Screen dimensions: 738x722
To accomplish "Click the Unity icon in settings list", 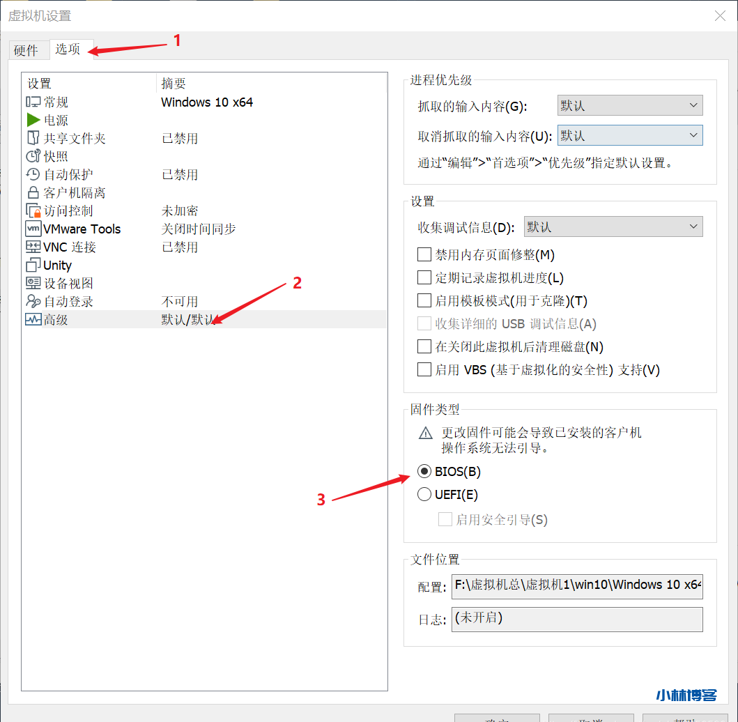I will [33, 265].
